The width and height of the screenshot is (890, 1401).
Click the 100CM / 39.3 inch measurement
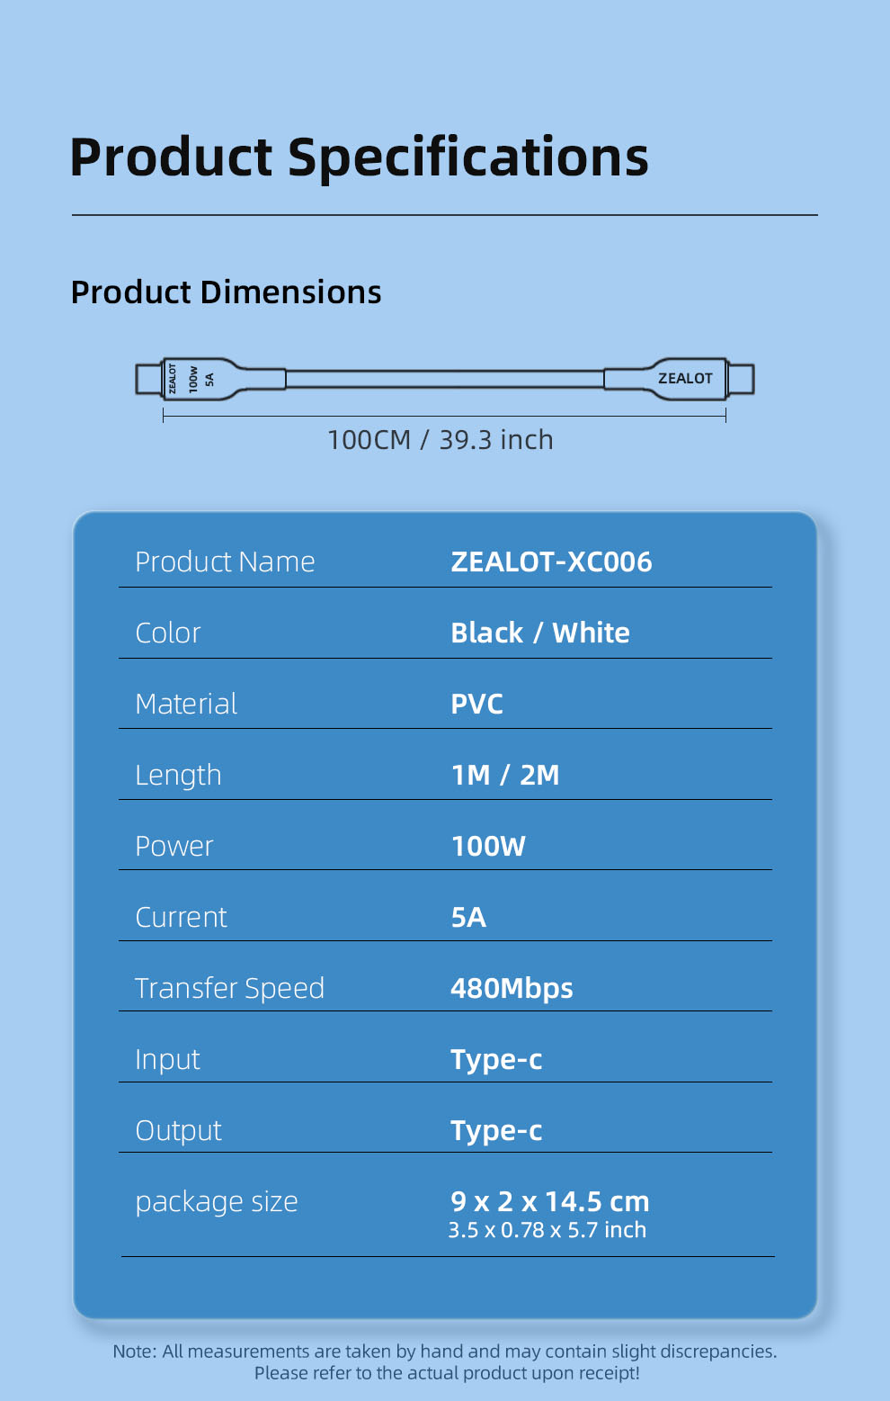tap(440, 440)
